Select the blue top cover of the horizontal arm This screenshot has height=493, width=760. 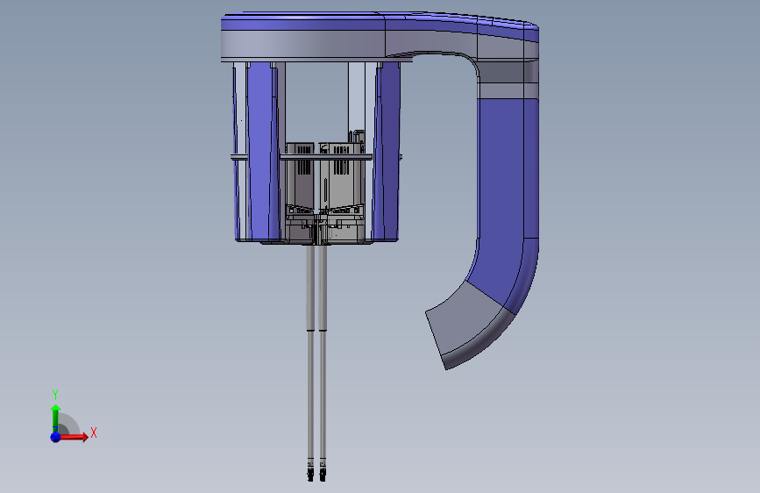(378, 23)
